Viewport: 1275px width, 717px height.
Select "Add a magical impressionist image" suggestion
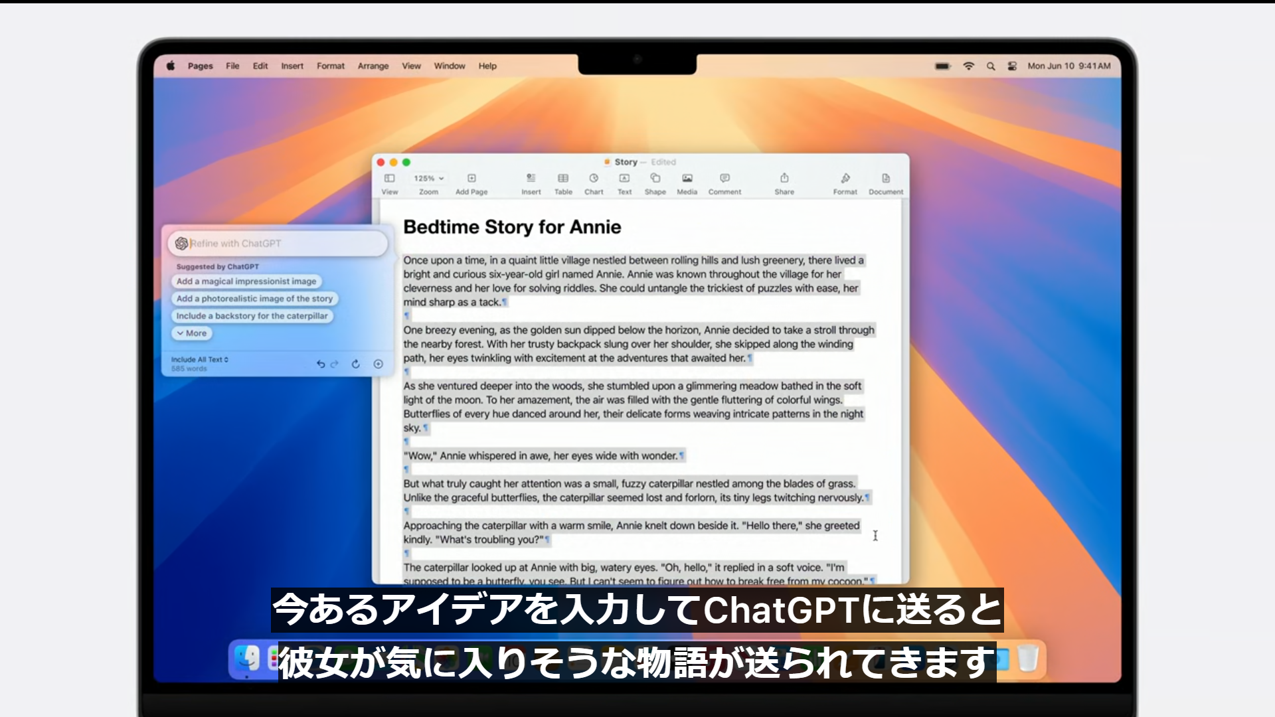click(246, 281)
